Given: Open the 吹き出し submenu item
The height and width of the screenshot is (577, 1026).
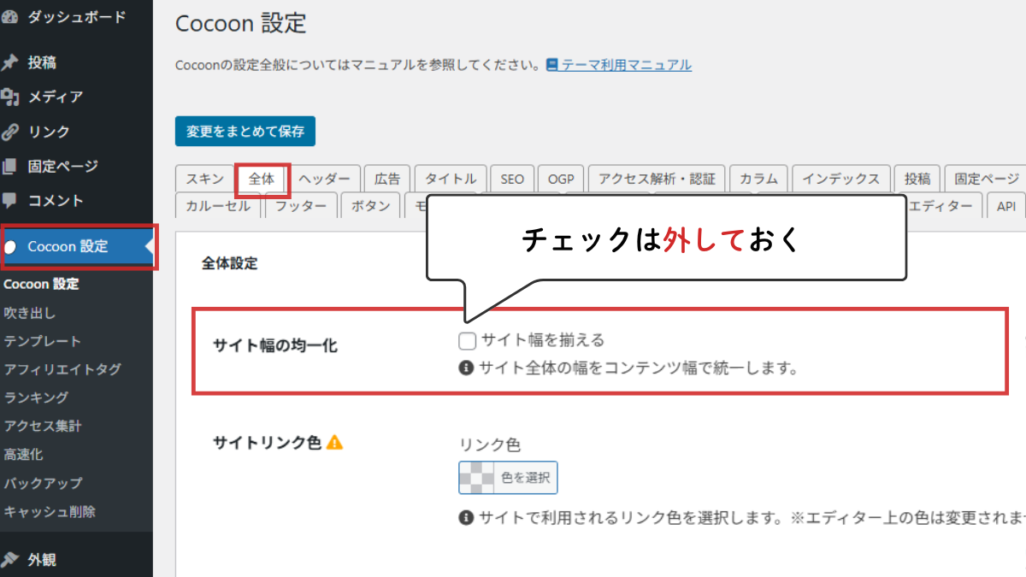Looking at the screenshot, I should click(x=30, y=313).
